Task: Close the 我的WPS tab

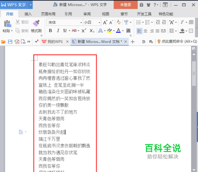Action: (x=67, y=42)
